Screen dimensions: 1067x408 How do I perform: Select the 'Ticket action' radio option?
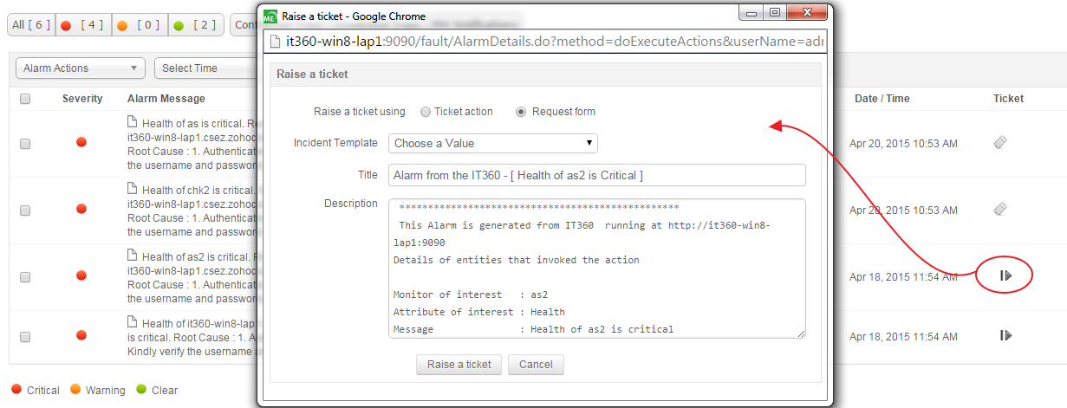click(x=425, y=112)
